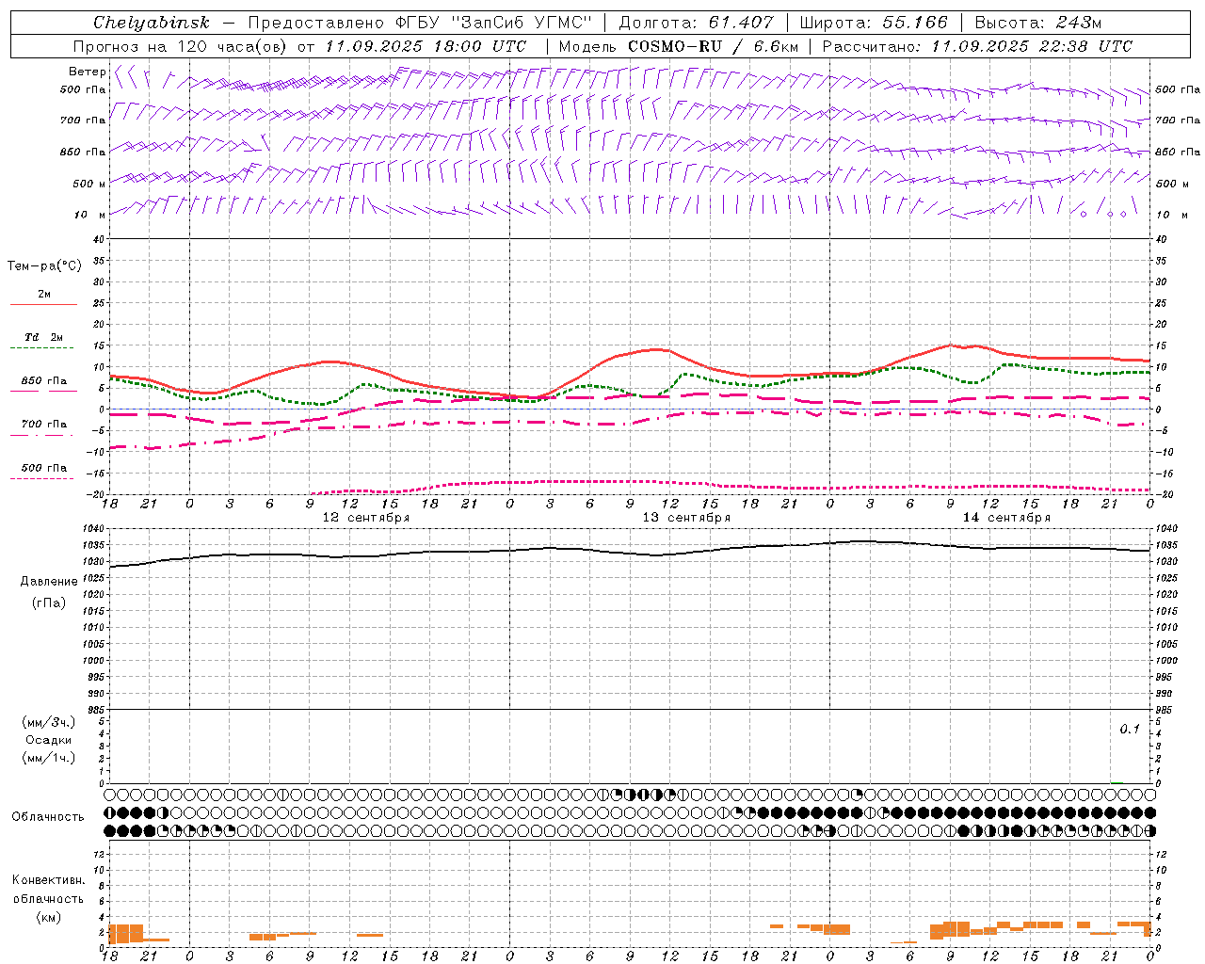
Task: Click 'Предоставлено ФГБУ "ЗапСиб УГМС"' provider text
Action: (420, 23)
